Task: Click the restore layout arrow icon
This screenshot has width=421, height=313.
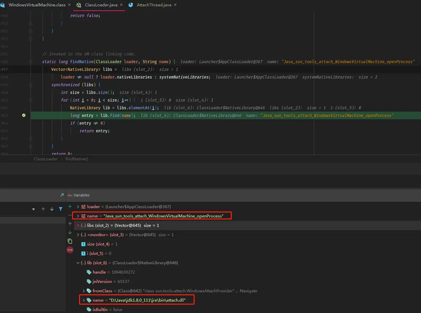Action: [x=62, y=195]
